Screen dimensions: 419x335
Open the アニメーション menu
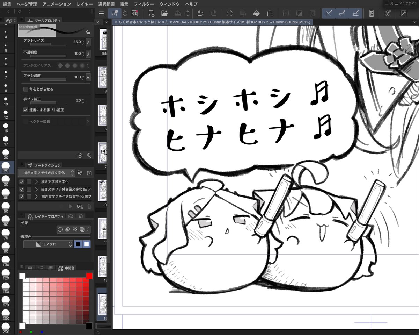pos(57,4)
